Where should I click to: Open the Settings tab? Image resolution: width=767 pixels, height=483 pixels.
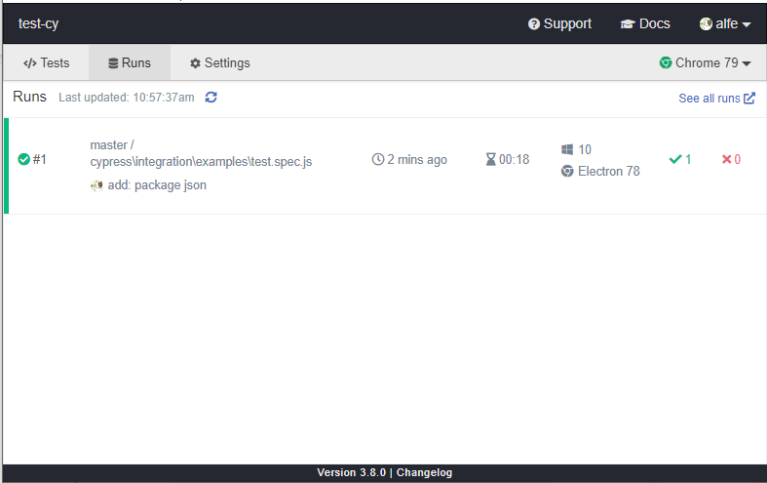coord(220,62)
